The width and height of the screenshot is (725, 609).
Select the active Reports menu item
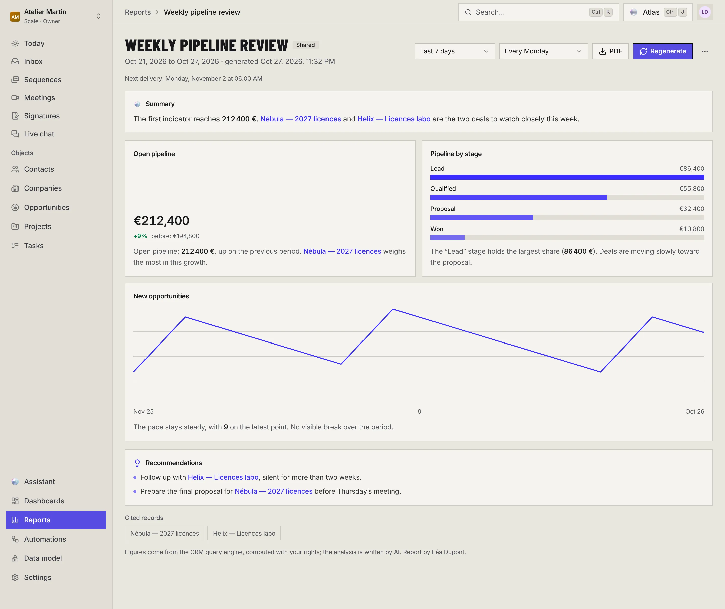pyautogui.click(x=56, y=520)
